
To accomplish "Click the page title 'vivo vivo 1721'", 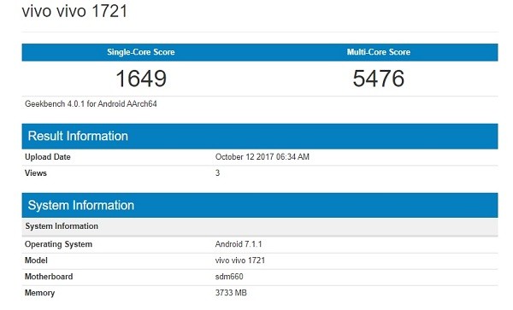I will (74, 11).
